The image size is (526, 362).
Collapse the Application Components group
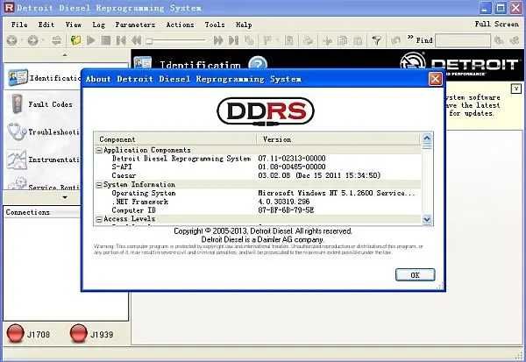[x=99, y=150]
